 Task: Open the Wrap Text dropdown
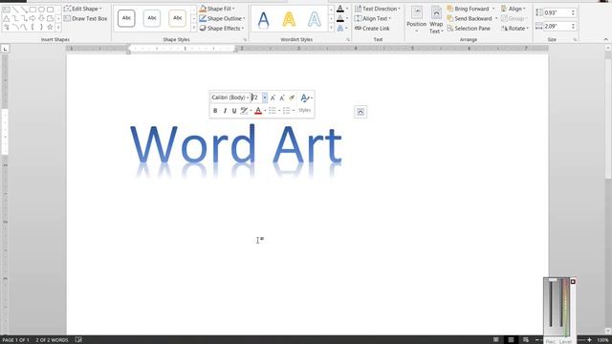click(x=436, y=19)
